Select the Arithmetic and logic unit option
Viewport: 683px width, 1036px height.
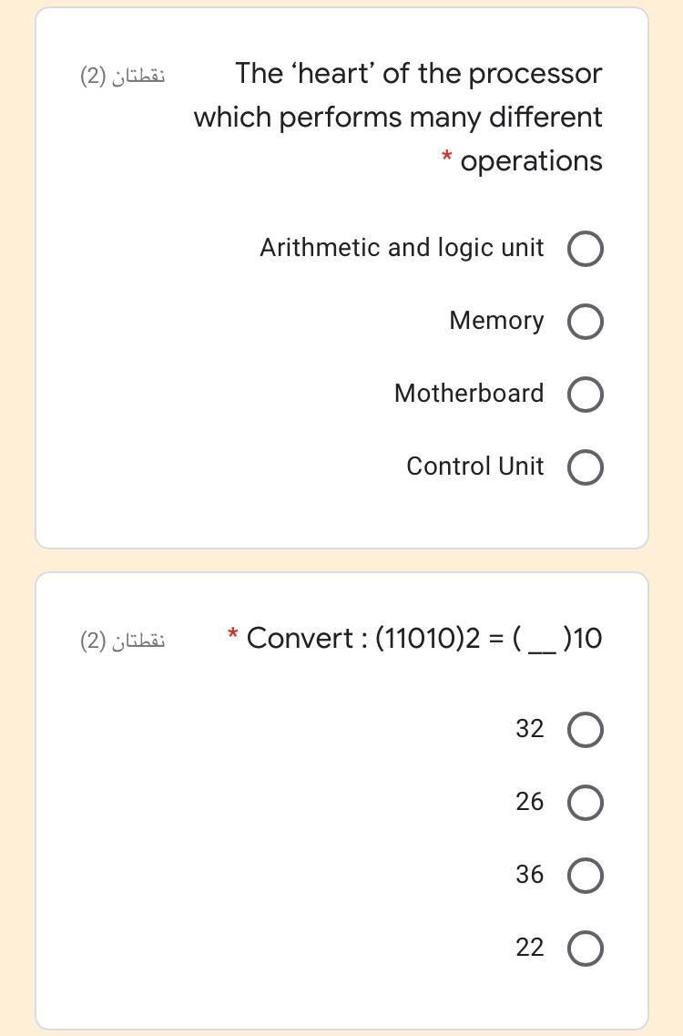pos(585,248)
